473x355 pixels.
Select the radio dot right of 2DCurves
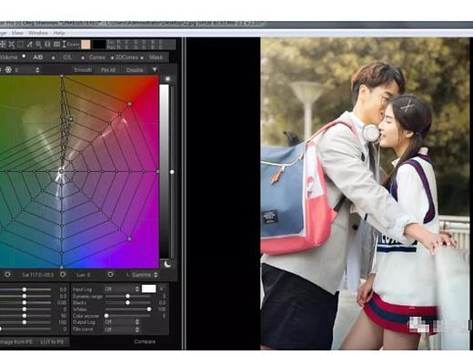pyautogui.click(x=142, y=57)
